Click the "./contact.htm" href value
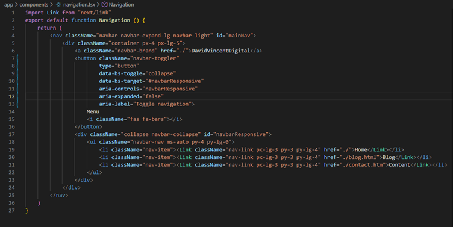Screen dimensions: 453x227 coord(363,165)
